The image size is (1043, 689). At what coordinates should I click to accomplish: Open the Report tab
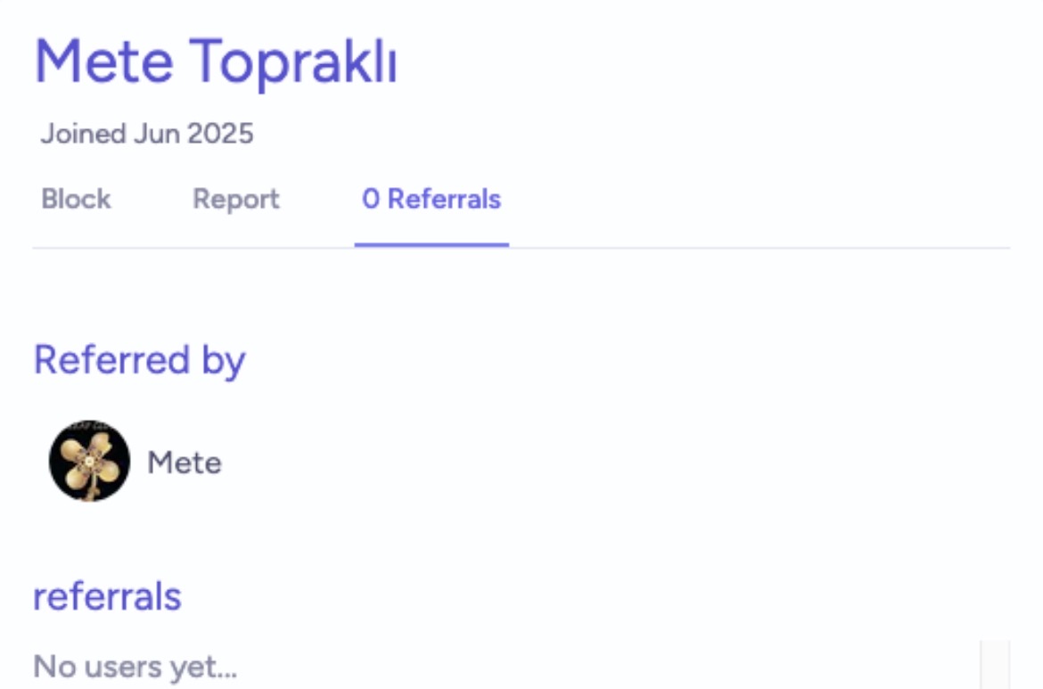pos(236,200)
